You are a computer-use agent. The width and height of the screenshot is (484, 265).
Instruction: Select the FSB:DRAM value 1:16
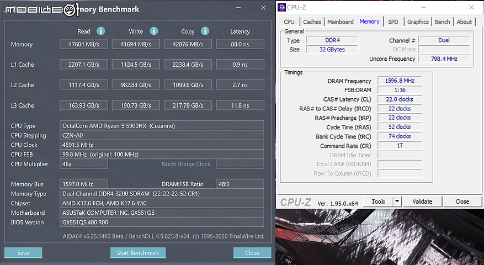pyautogui.click(x=400, y=90)
